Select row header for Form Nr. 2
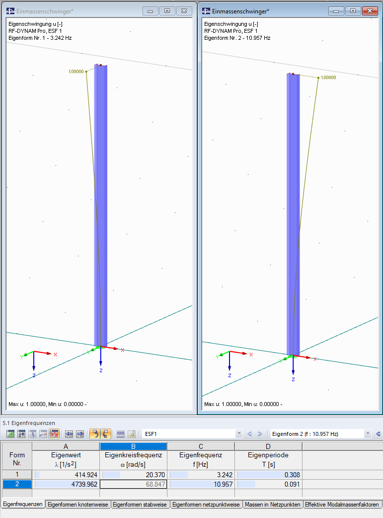The image size is (383, 518). pos(17,484)
